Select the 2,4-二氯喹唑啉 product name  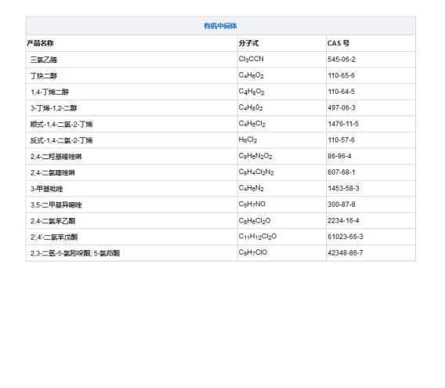click(x=52, y=173)
